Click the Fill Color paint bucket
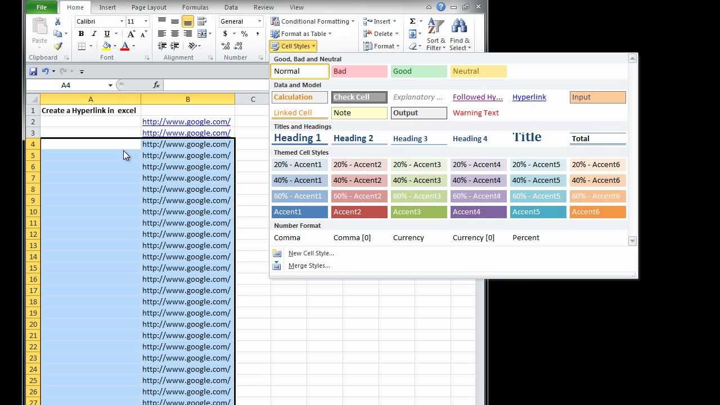Image resolution: width=720 pixels, height=405 pixels. pyautogui.click(x=106, y=46)
